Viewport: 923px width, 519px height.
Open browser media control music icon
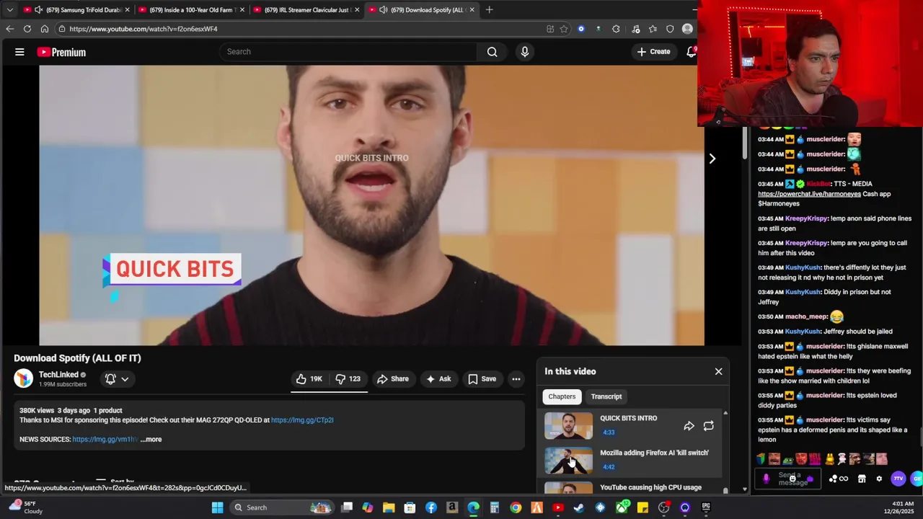pyautogui.click(x=635, y=29)
